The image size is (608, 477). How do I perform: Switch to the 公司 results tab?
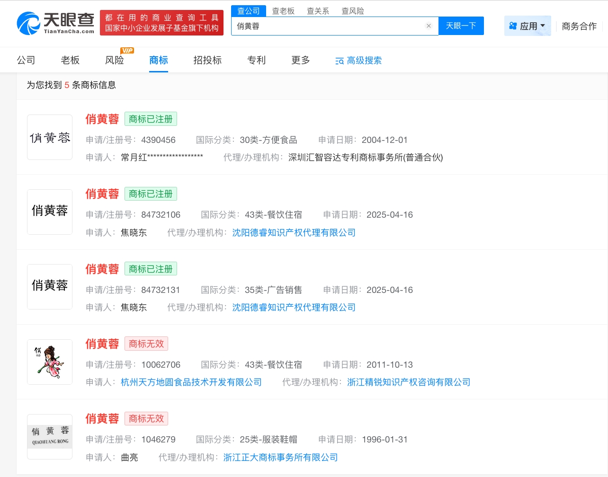(x=26, y=60)
